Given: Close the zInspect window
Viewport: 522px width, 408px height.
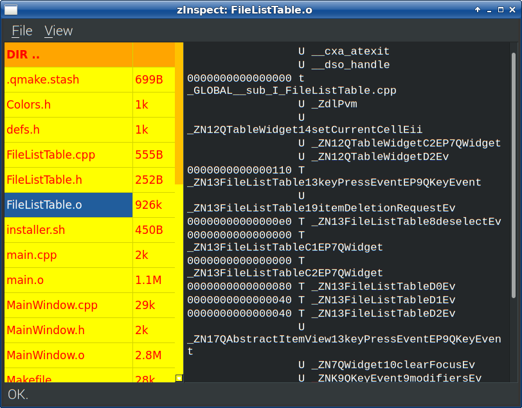Looking at the screenshot, I should (x=512, y=10).
